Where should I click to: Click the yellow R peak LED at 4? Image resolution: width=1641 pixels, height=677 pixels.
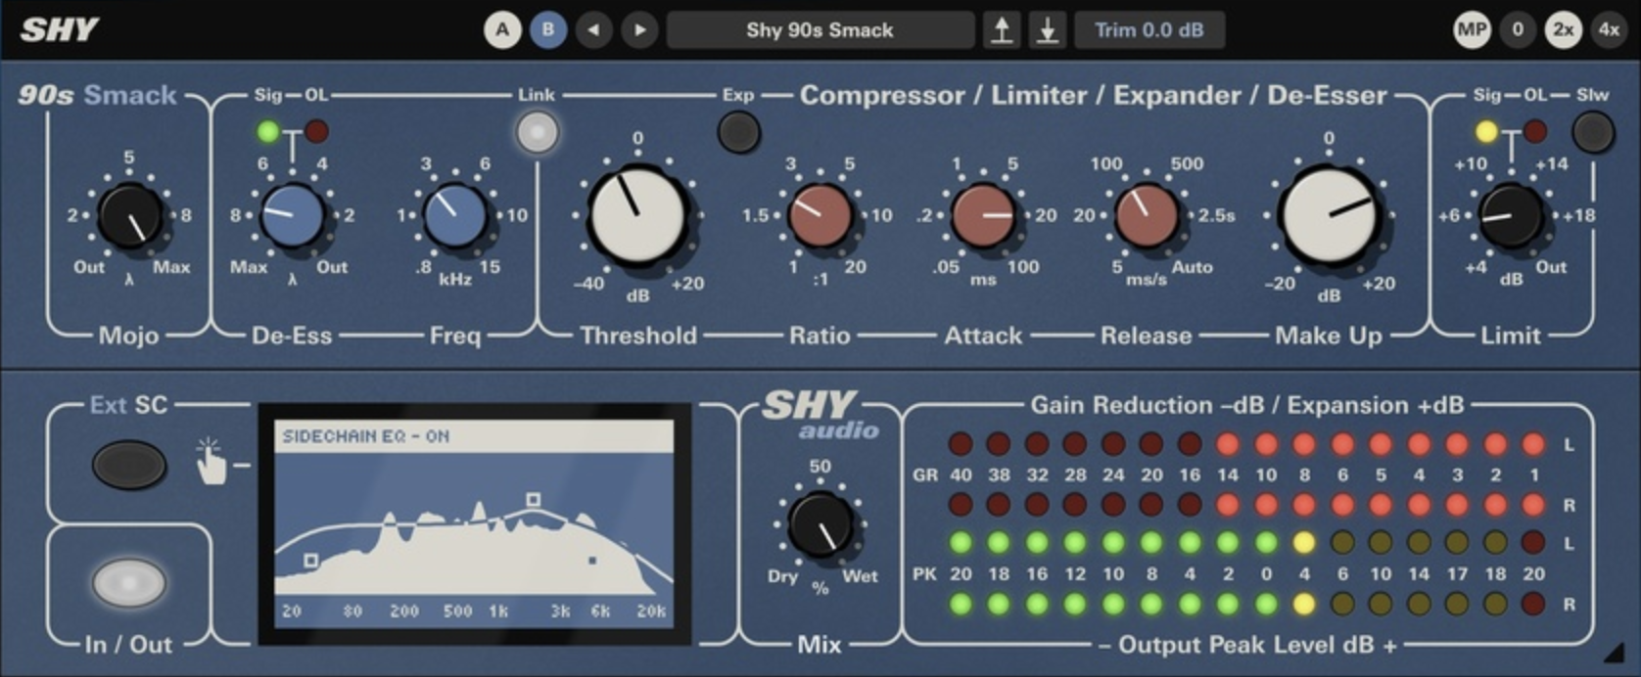point(1304,605)
